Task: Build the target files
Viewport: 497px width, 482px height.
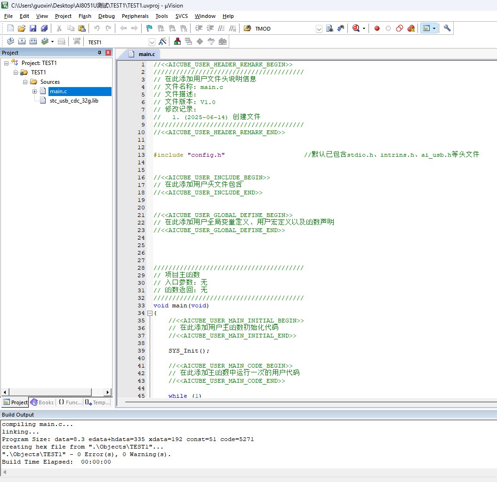Action: pyautogui.click(x=22, y=41)
